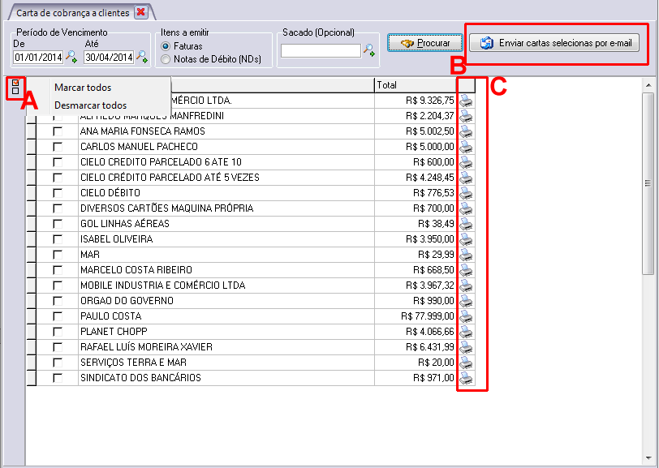This screenshot has height=468, width=659.
Task: Print letter for MOBILE INDUSTRIA E COMÉRCIO LTDA
Action: pos(466,286)
